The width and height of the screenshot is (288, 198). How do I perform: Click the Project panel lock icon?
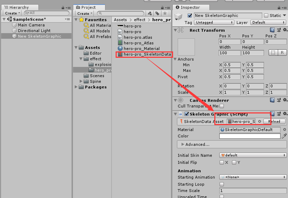click(x=162, y=8)
